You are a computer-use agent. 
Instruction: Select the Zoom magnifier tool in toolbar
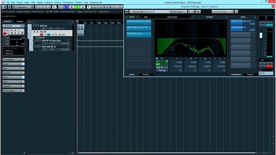click(104, 7)
